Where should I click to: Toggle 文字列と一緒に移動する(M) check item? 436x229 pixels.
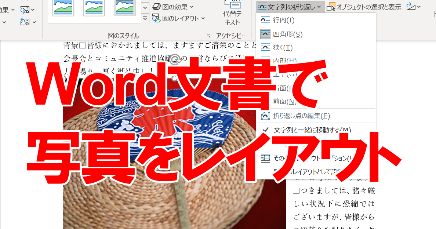click(316, 130)
